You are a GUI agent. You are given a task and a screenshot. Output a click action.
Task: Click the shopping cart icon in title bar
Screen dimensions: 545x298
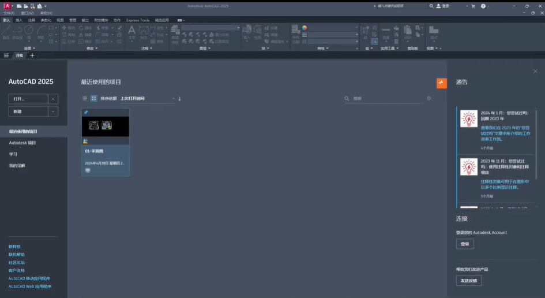pos(473,6)
